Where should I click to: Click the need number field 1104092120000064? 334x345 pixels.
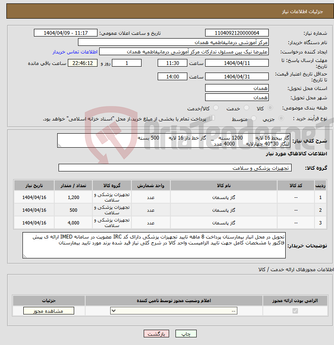(x=237, y=33)
